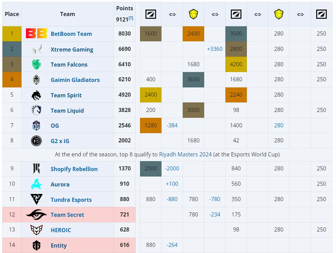Select the highlighted 3000 Team Liquid cell

pos(193,110)
